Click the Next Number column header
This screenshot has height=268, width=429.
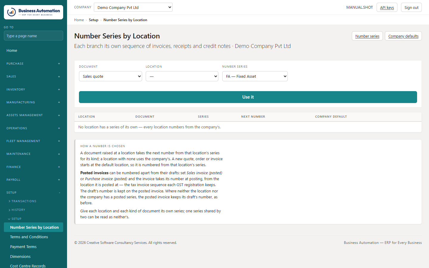253,117
